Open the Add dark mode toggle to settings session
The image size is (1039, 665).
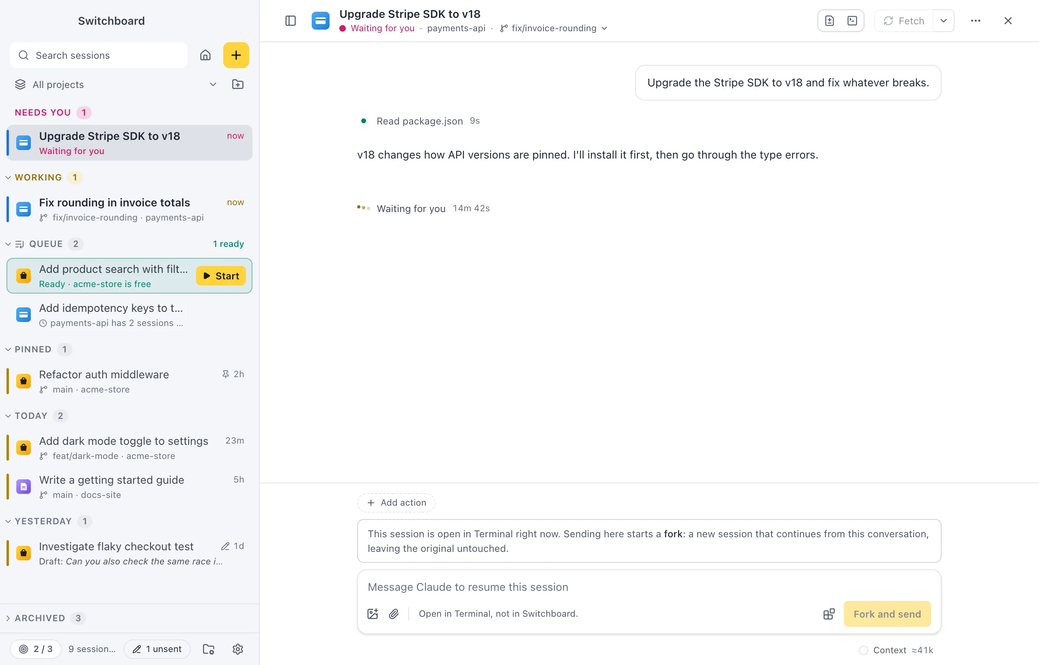pos(129,448)
